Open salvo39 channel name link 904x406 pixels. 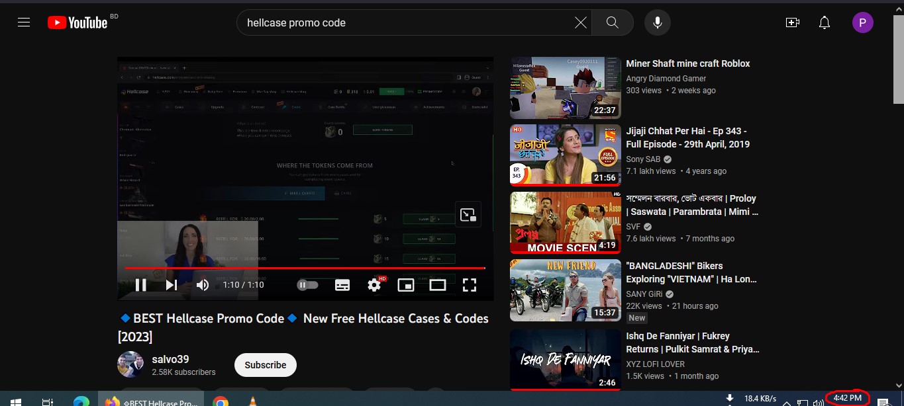tap(170, 359)
